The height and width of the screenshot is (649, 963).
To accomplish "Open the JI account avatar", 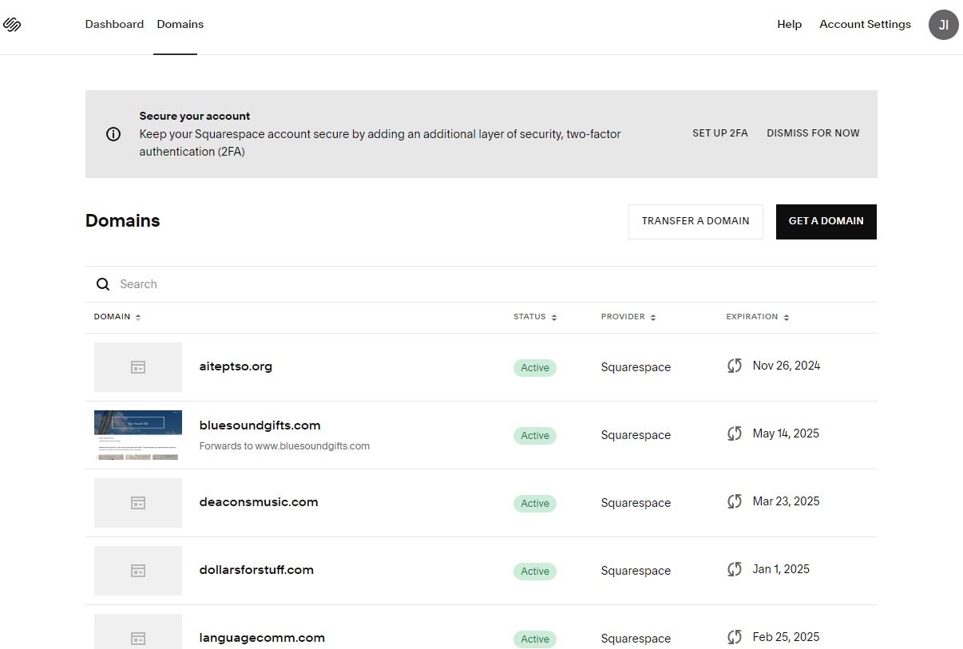I will [943, 25].
